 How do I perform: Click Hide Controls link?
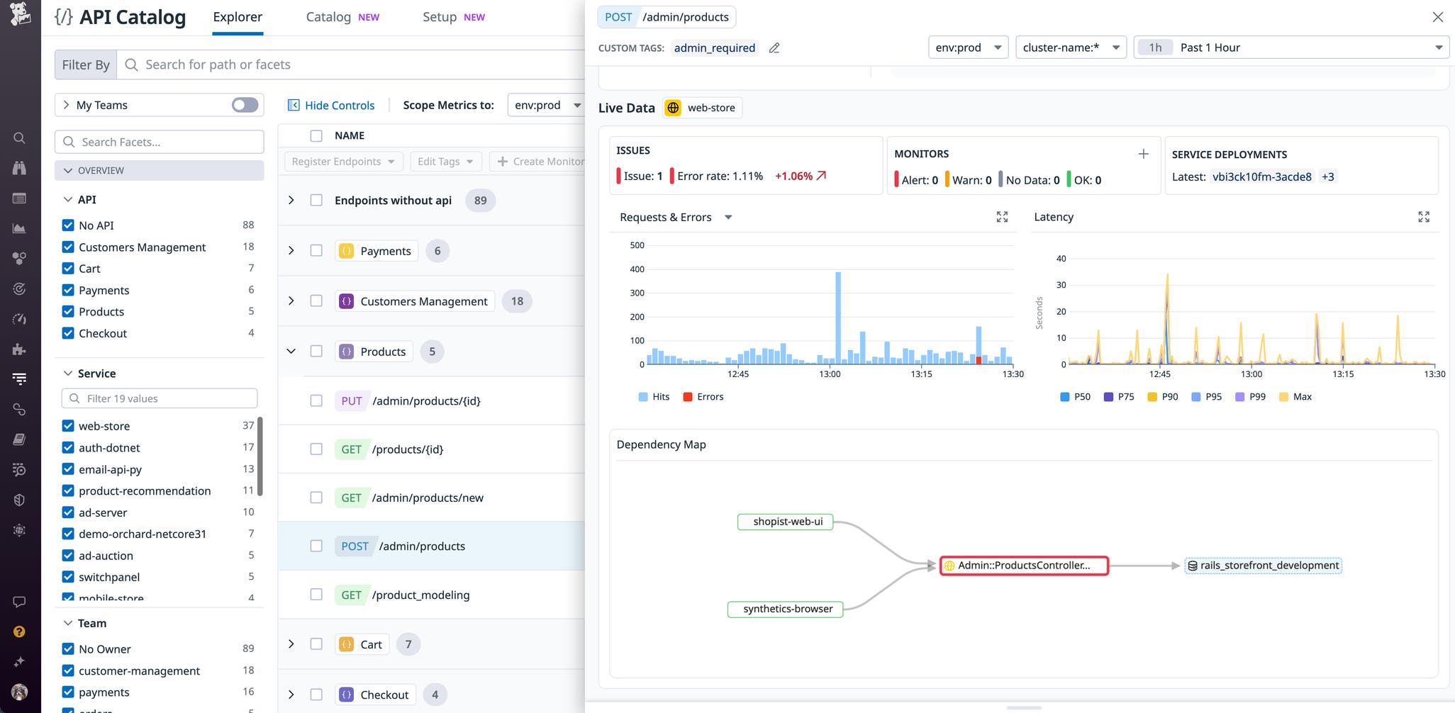coord(331,105)
